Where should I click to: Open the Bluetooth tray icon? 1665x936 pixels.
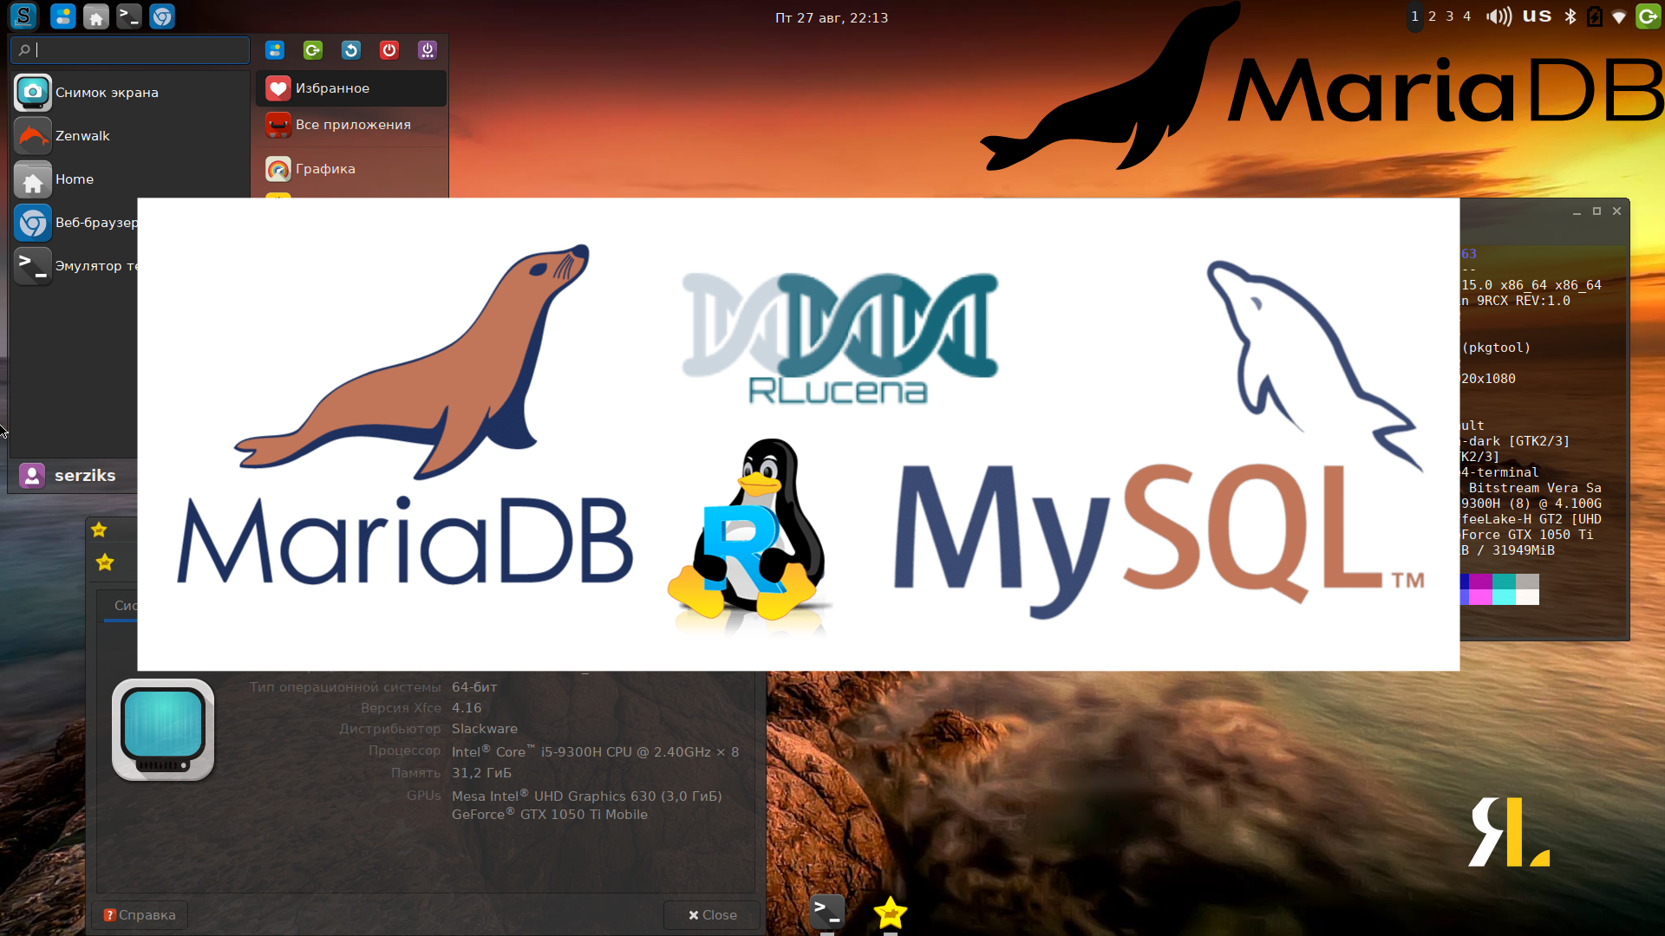click(1570, 16)
